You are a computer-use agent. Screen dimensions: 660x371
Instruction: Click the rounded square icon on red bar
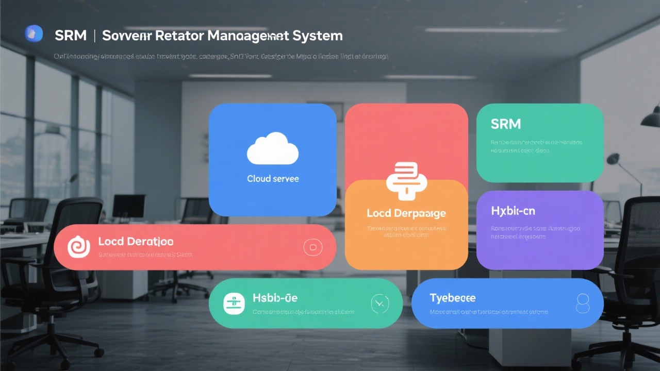312,247
